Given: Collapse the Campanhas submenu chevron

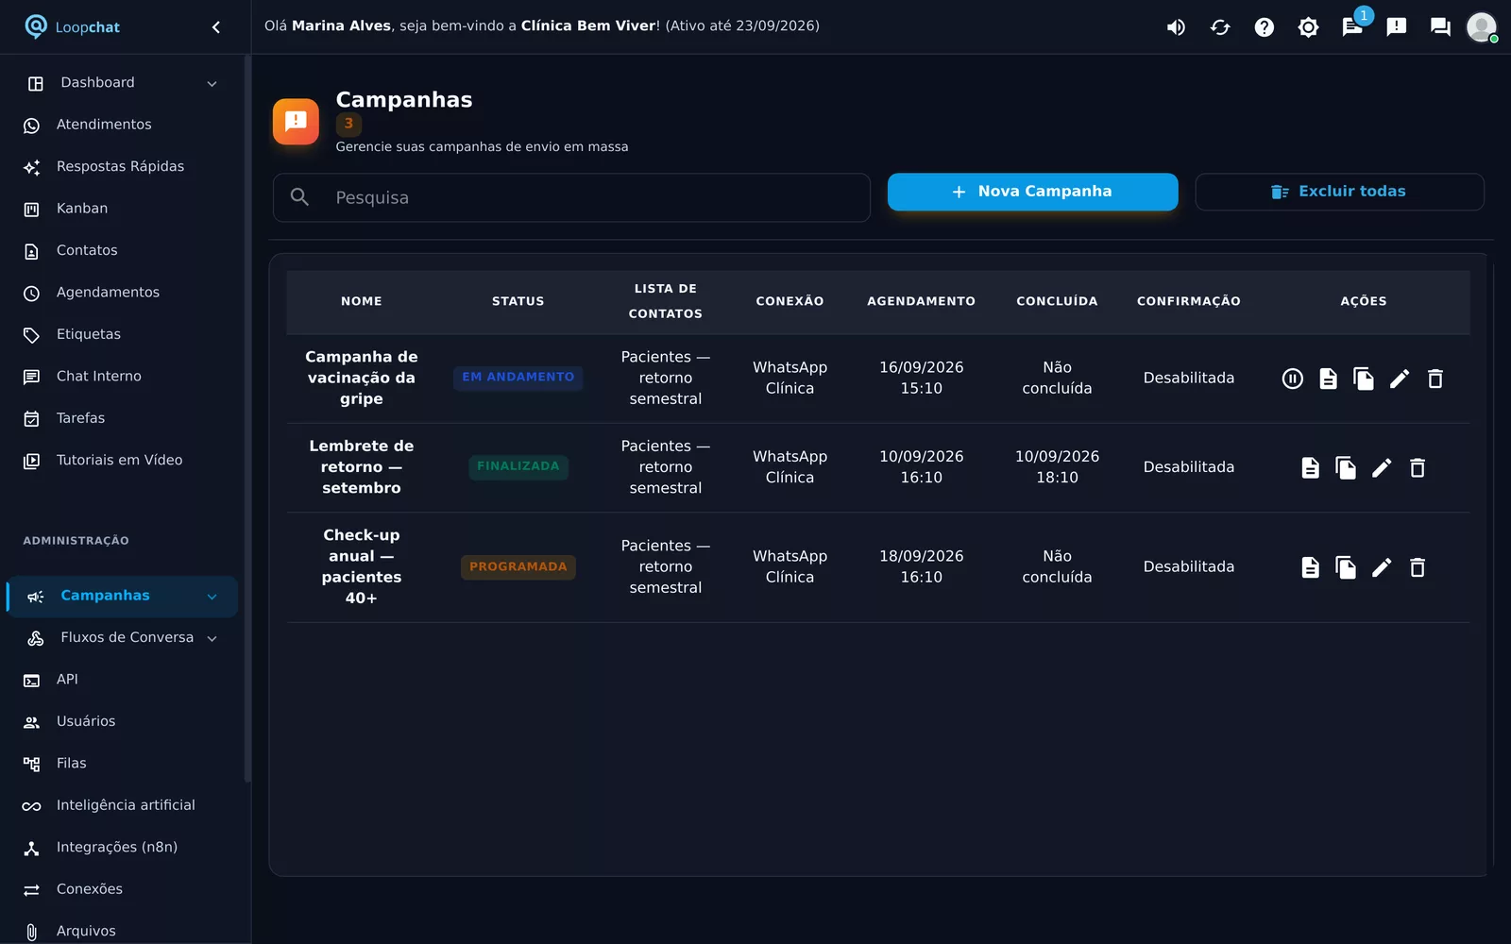Looking at the screenshot, I should coord(212,597).
